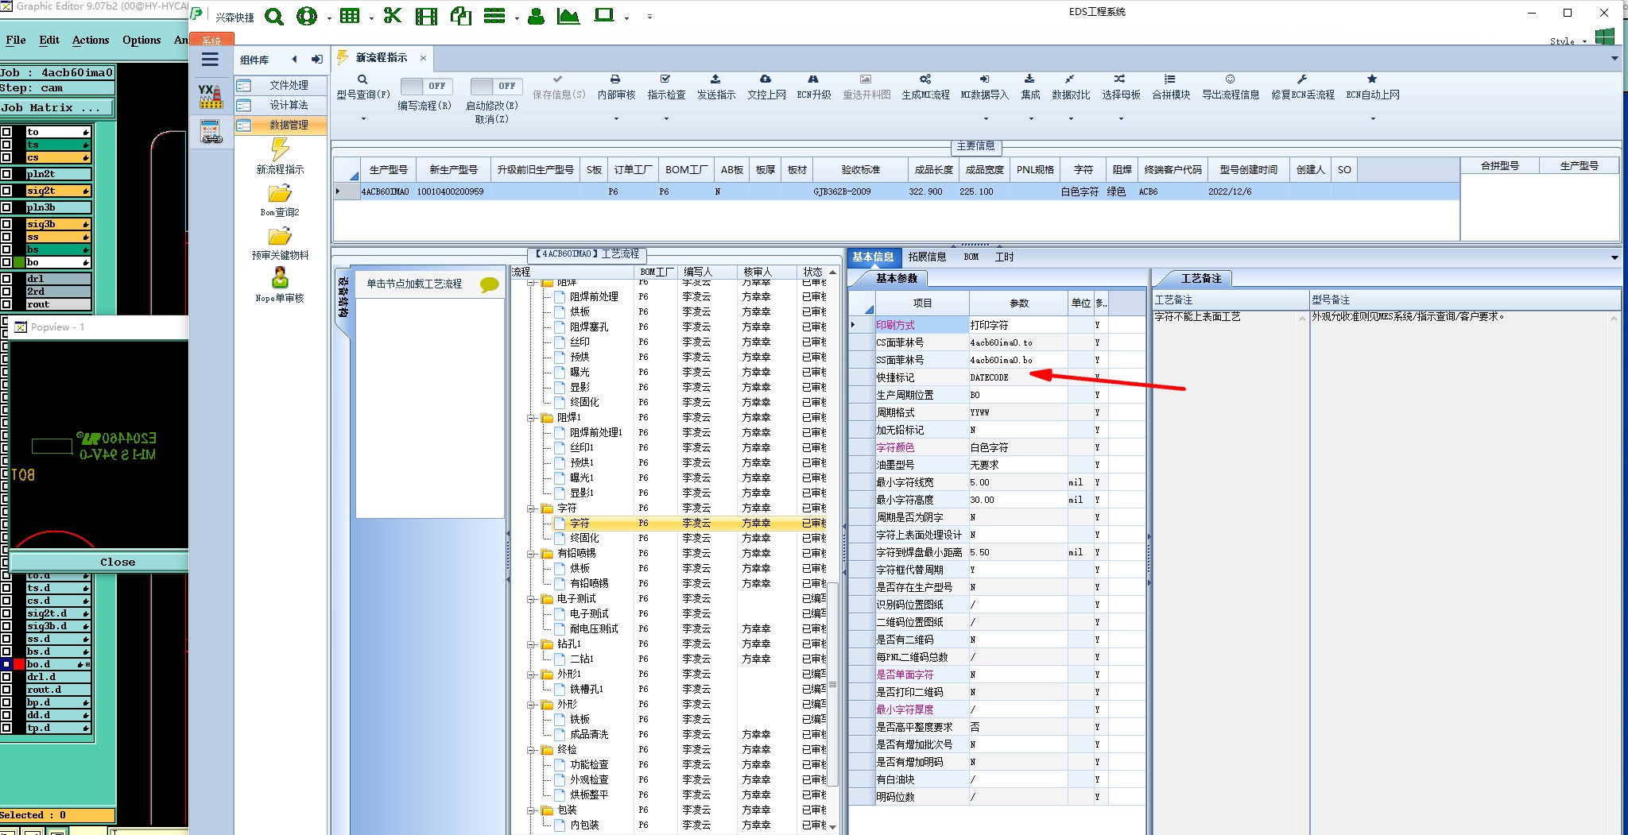Click the green table grid icon
Image resolution: width=1628 pixels, height=835 pixels.
[349, 16]
